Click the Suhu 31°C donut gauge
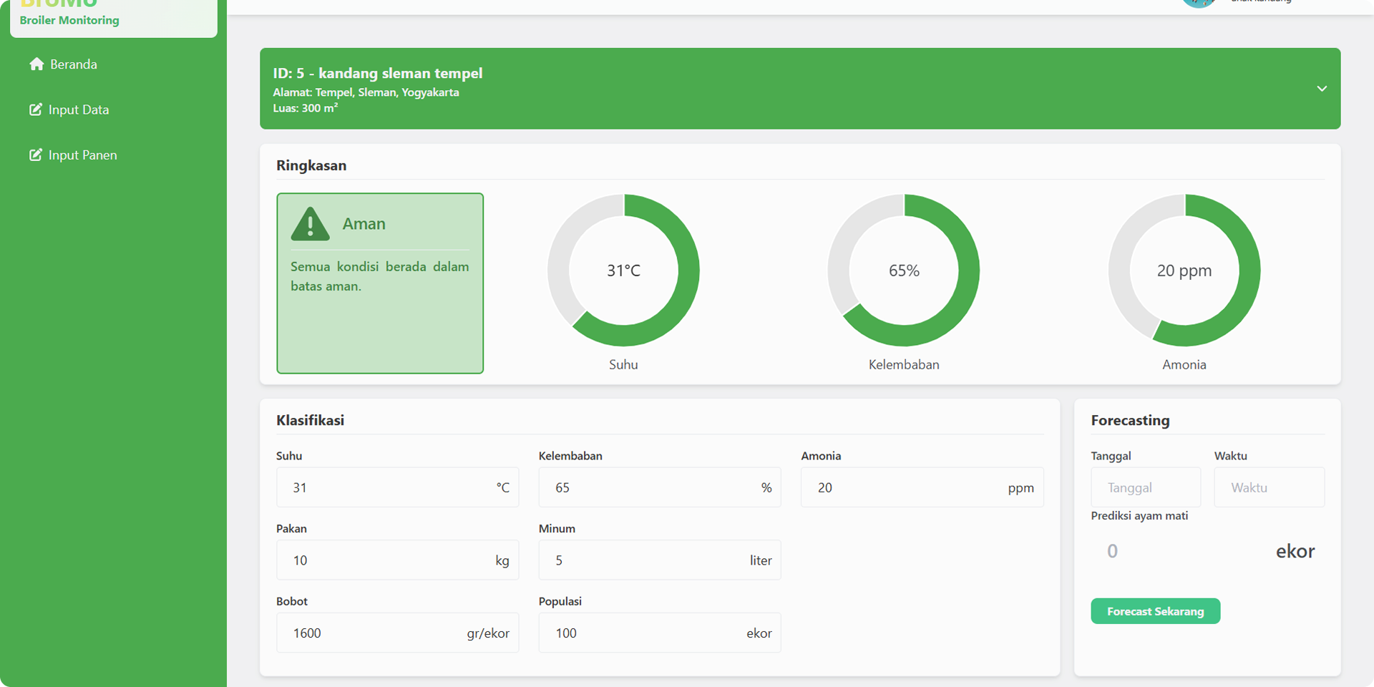This screenshot has height=687, width=1374. coord(623,271)
